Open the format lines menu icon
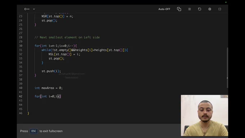 pyautogui.click(x=190, y=9)
